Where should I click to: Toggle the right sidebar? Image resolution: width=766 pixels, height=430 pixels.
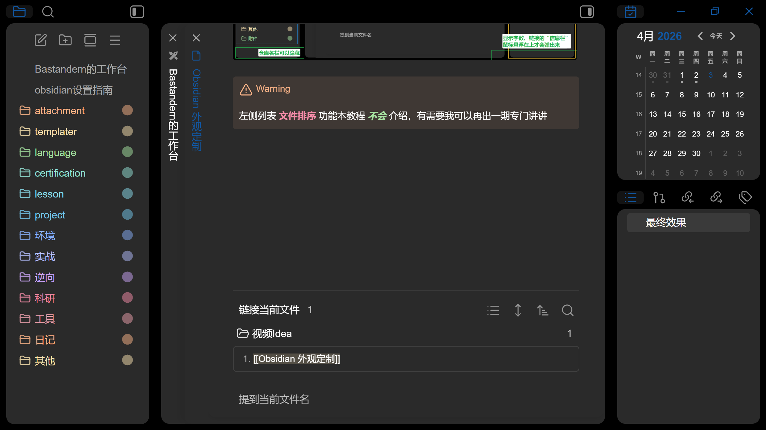point(587,12)
